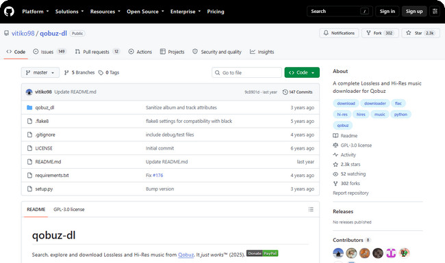The image size is (445, 263).
Task: Click Report repository link
Action: (351, 193)
